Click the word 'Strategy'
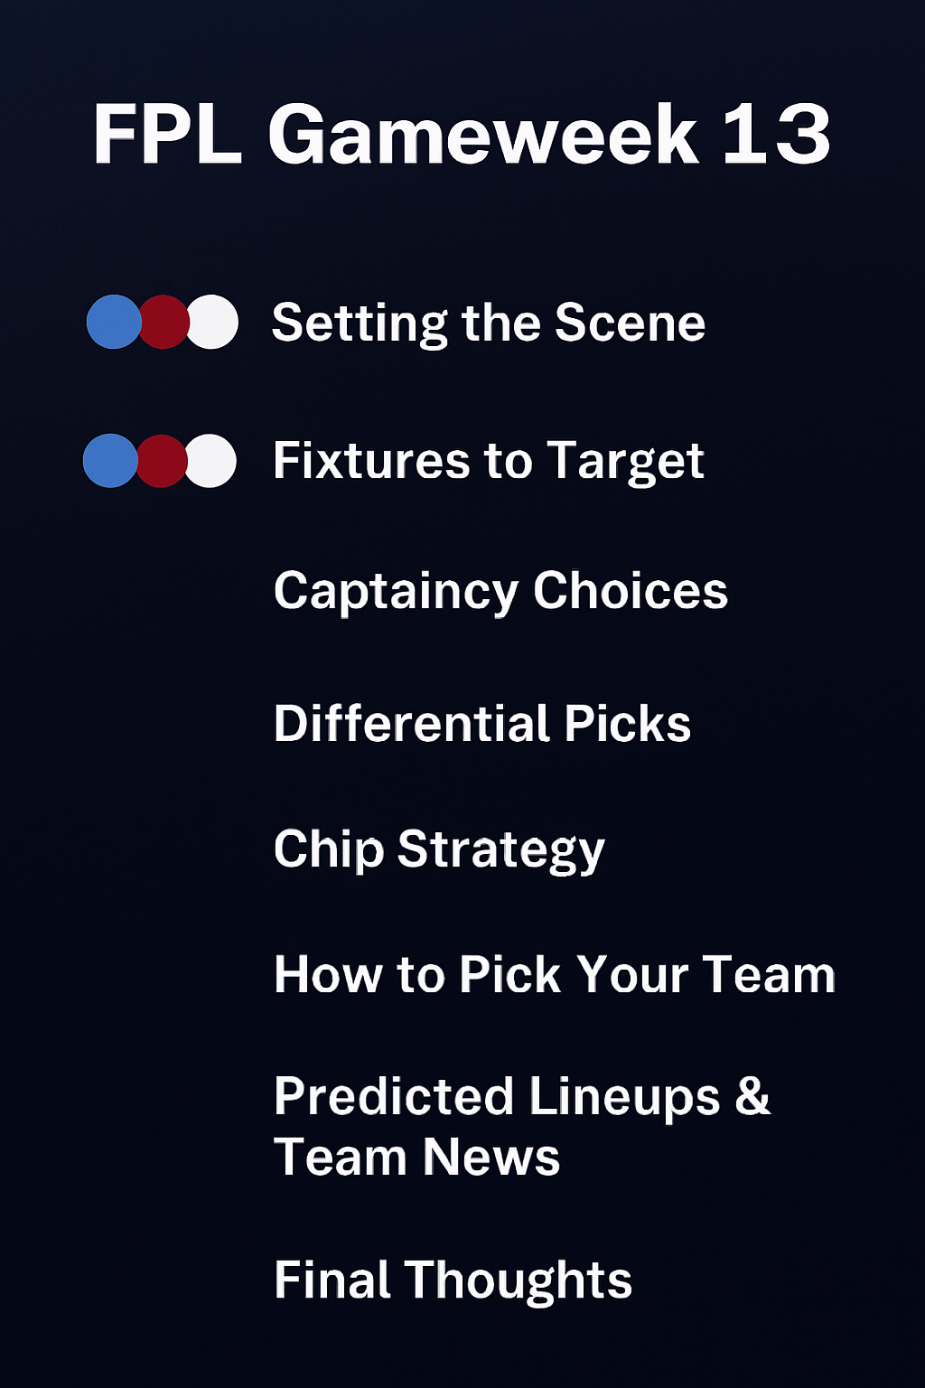Viewport: 925px width, 1388px height. [x=501, y=849]
